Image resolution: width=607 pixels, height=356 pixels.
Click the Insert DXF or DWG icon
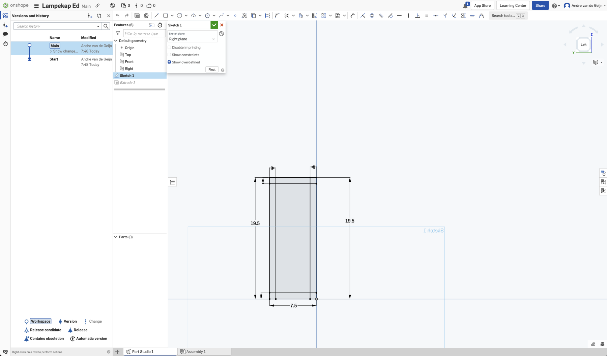click(x=338, y=16)
